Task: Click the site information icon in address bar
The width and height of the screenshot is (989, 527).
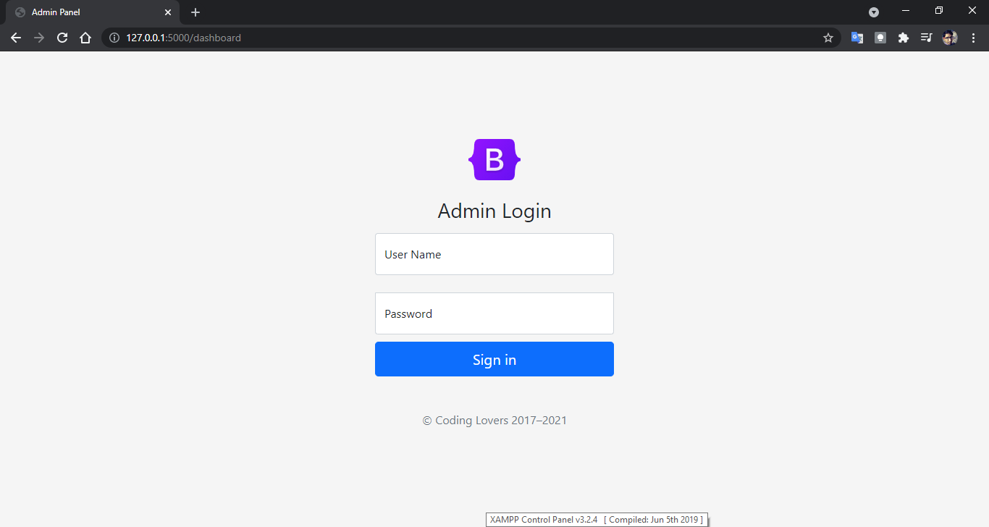Action: (x=114, y=38)
